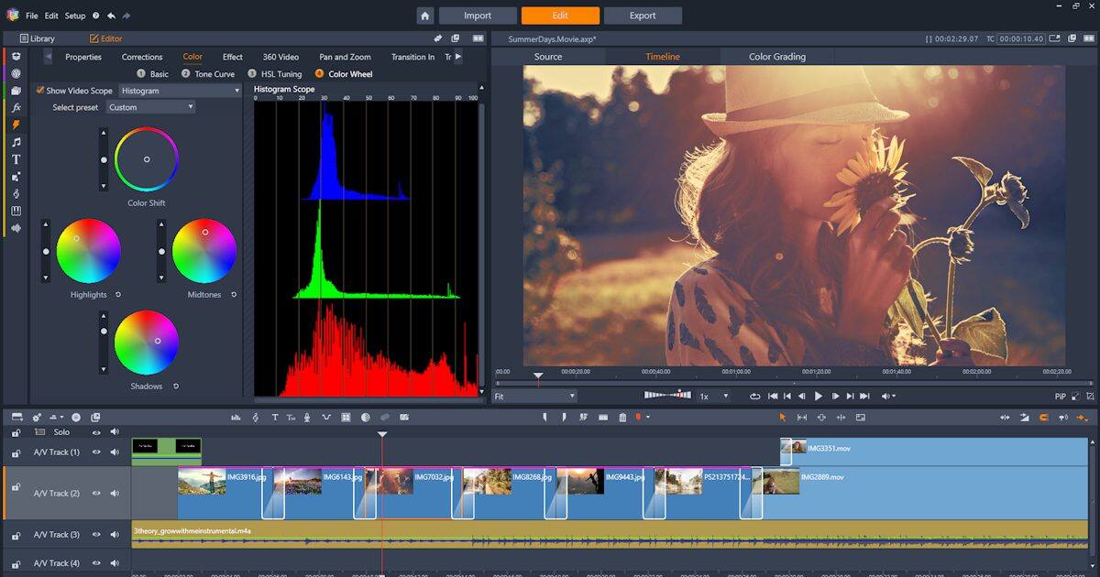Click the Effects (fx) icon in the left sidebar

click(14, 108)
